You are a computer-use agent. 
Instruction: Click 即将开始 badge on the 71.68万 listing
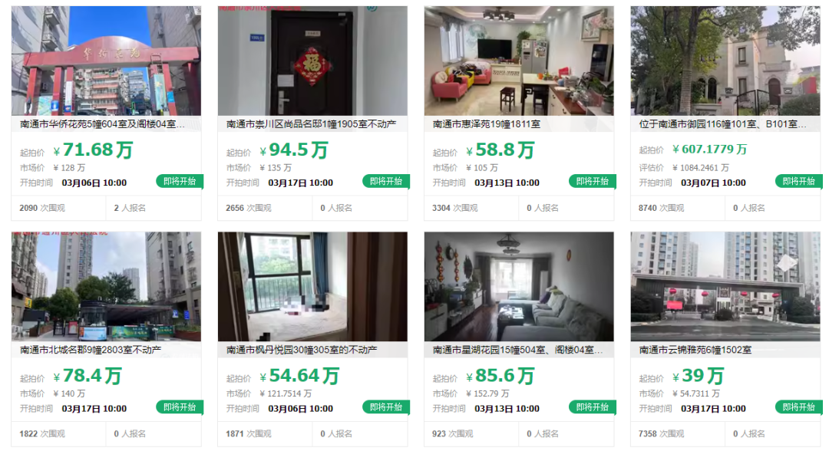point(180,182)
